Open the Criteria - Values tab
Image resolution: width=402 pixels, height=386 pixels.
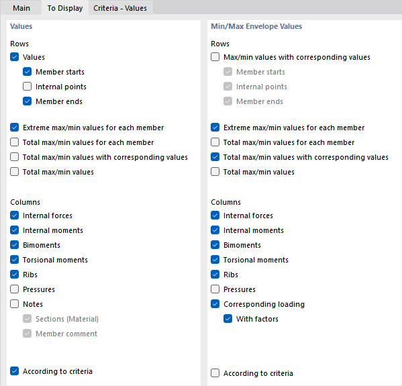click(120, 8)
